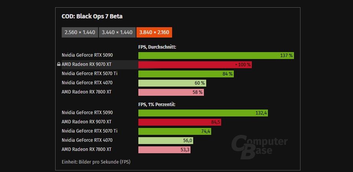The width and height of the screenshot is (353, 172).
Task: Select the 2.560 × 1.440 resolution tab
Action: (x=80, y=32)
